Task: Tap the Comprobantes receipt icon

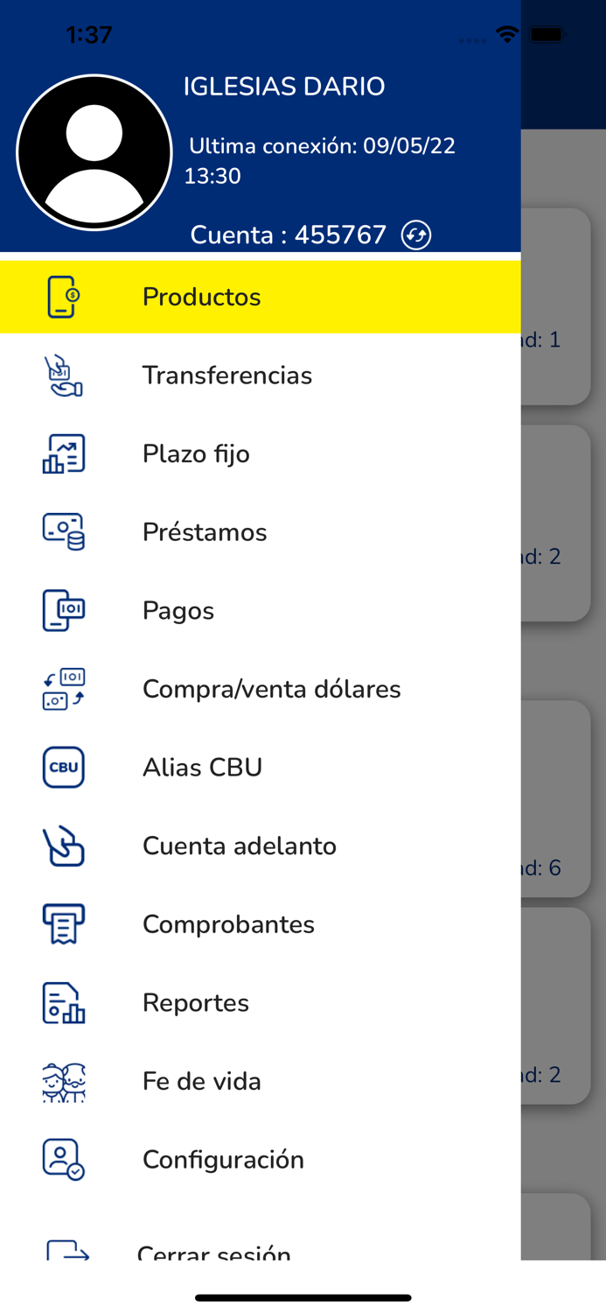Action: tap(63, 923)
